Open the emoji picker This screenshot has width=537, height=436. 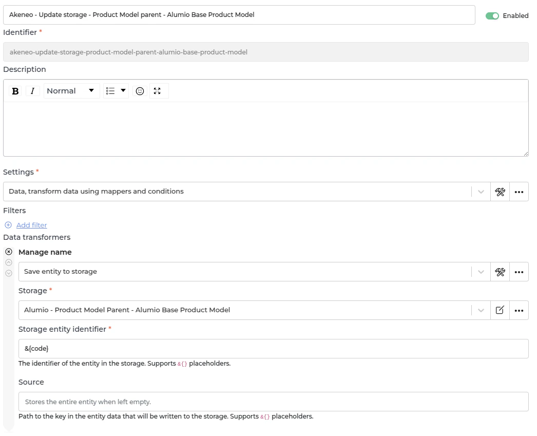tap(140, 91)
